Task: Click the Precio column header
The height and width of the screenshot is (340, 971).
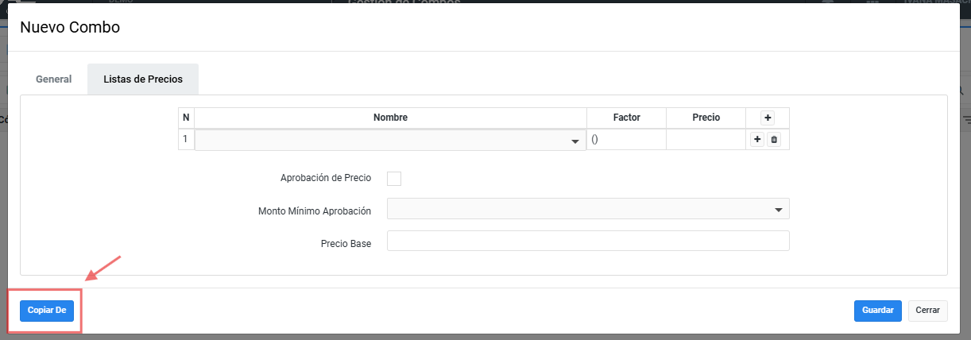Action: 706,118
